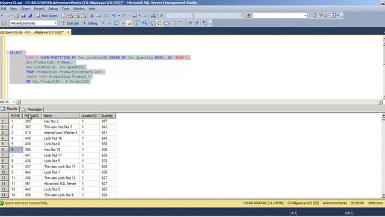Click the Save All icon
This screenshot has width=385, height=217.
pyautogui.click(x=30, y=16)
